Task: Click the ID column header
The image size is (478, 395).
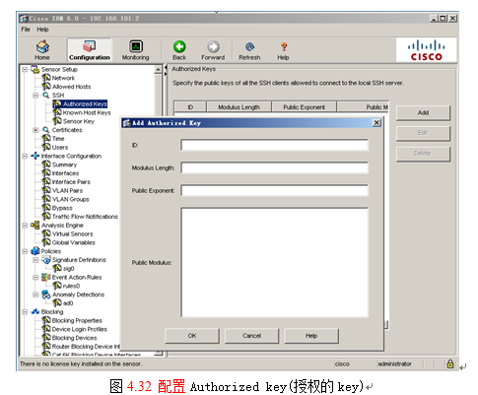Action: click(x=190, y=107)
